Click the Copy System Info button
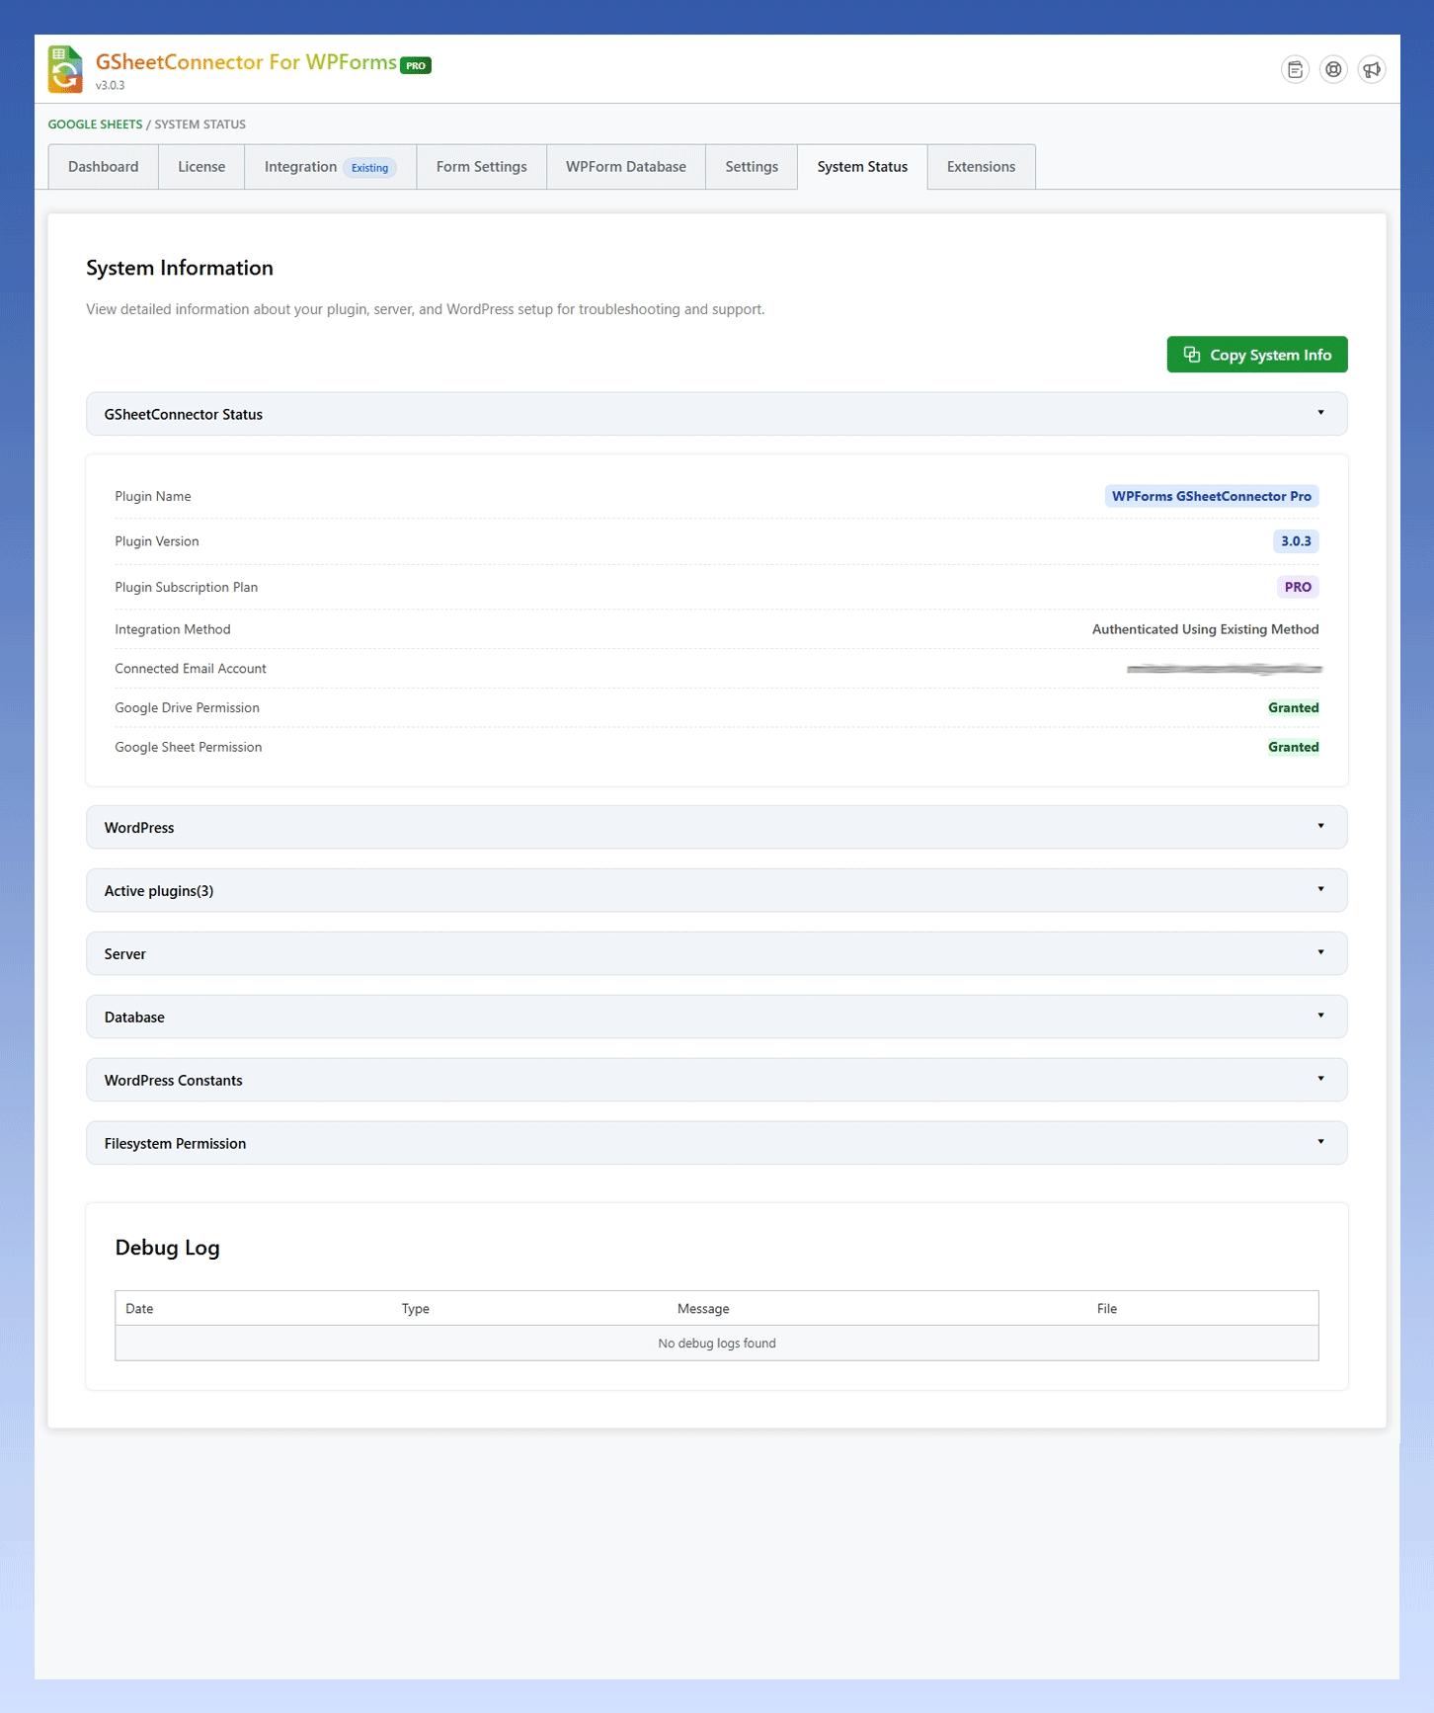This screenshot has width=1434, height=1713. [1256, 355]
